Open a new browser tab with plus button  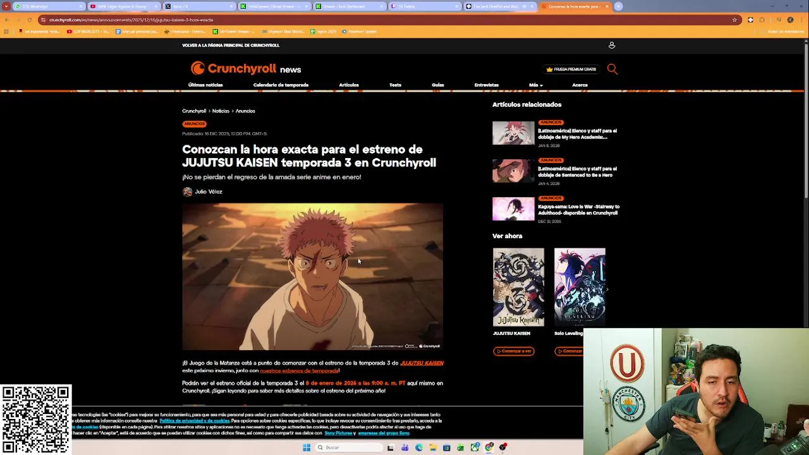click(619, 6)
